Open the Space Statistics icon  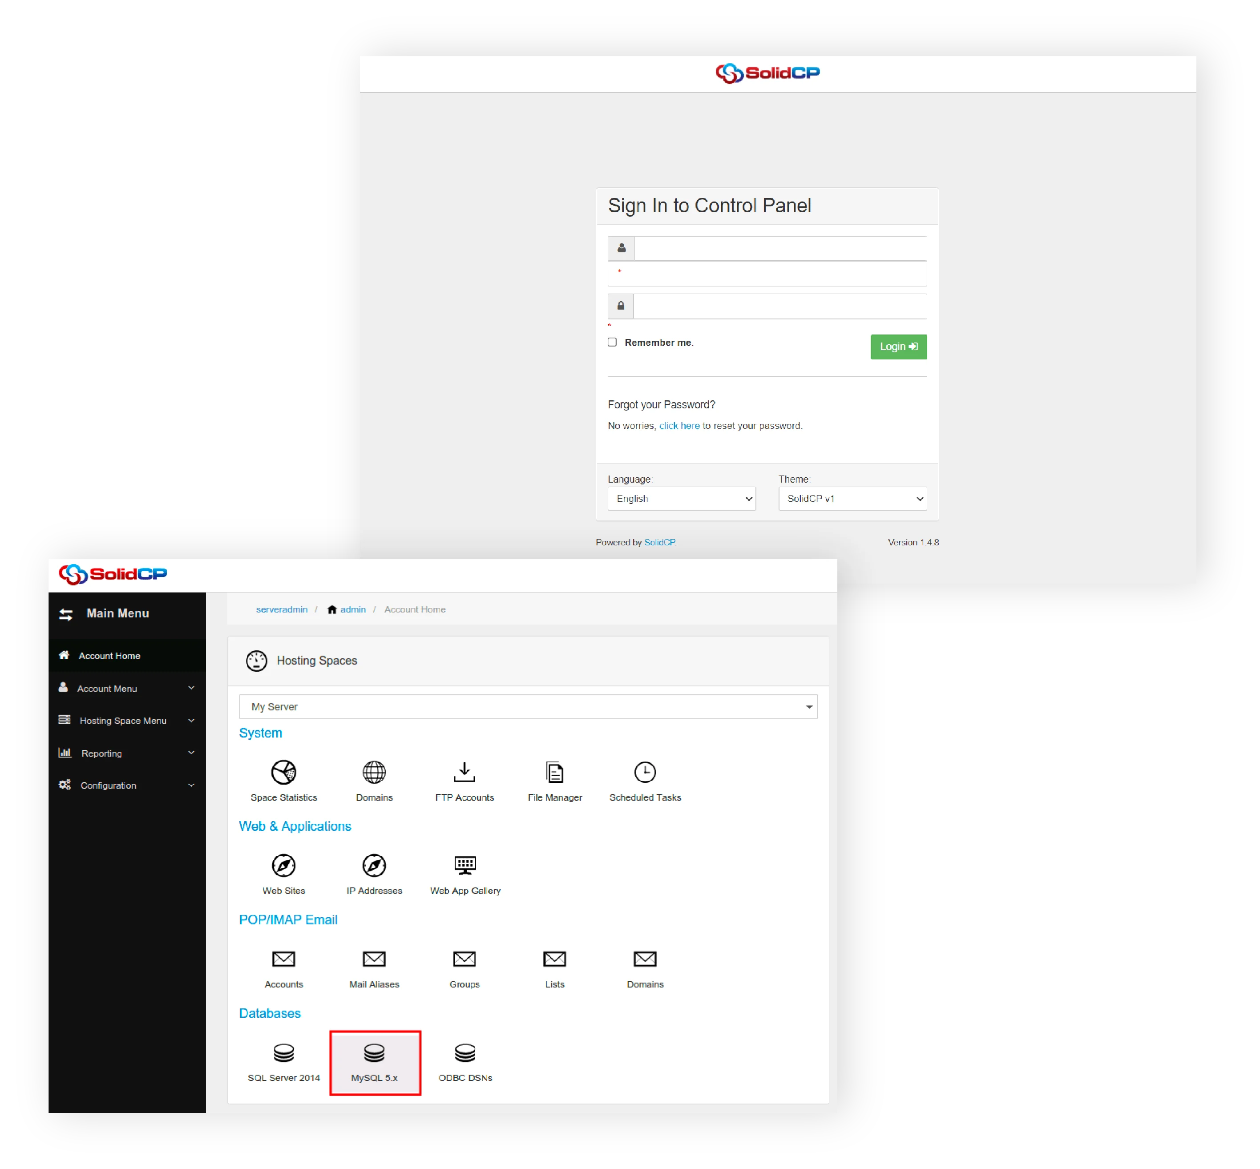(283, 772)
